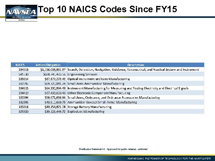The width and height of the screenshot is (215, 161).
Task: Select NAICS code 332993 cell
Action: [x=24, y=102]
